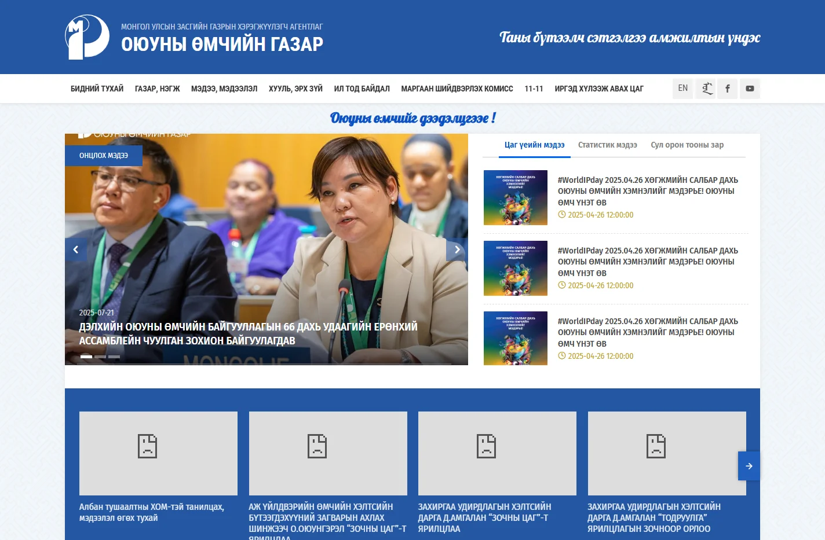Open the Д.АМГАЛАН “ТОДРУУЛГА” talk thumbnail
The image size is (825, 540).
click(667, 453)
